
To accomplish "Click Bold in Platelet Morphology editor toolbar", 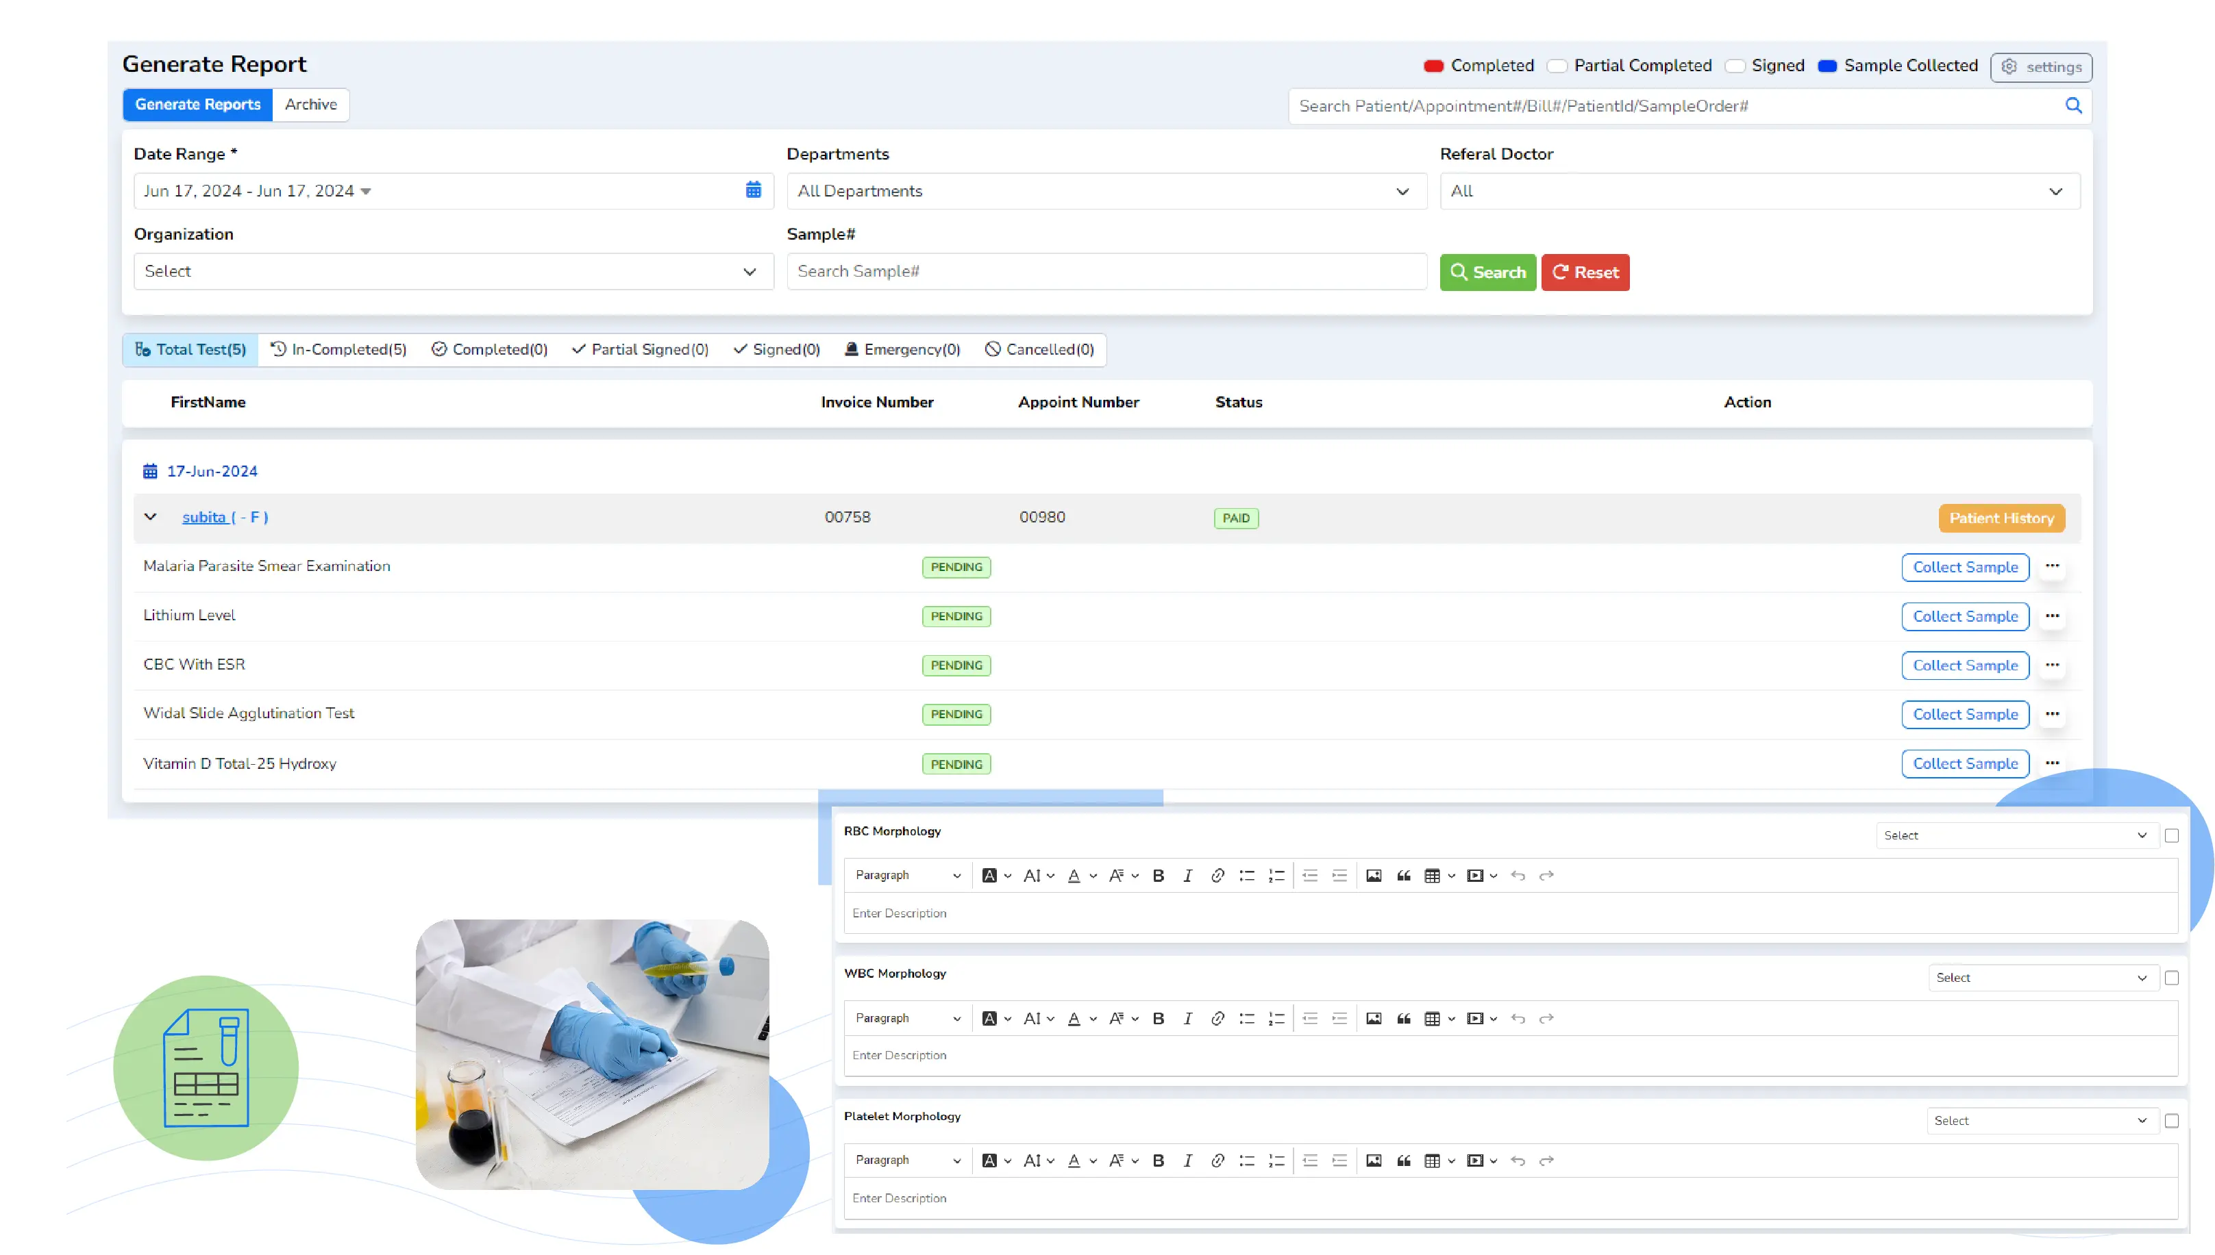I will point(1159,1161).
